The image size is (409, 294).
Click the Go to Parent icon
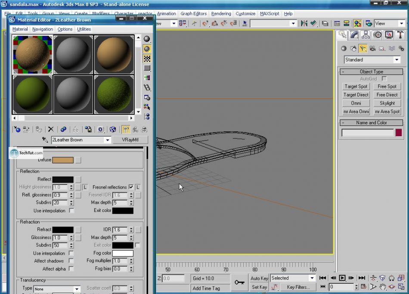coord(135,129)
